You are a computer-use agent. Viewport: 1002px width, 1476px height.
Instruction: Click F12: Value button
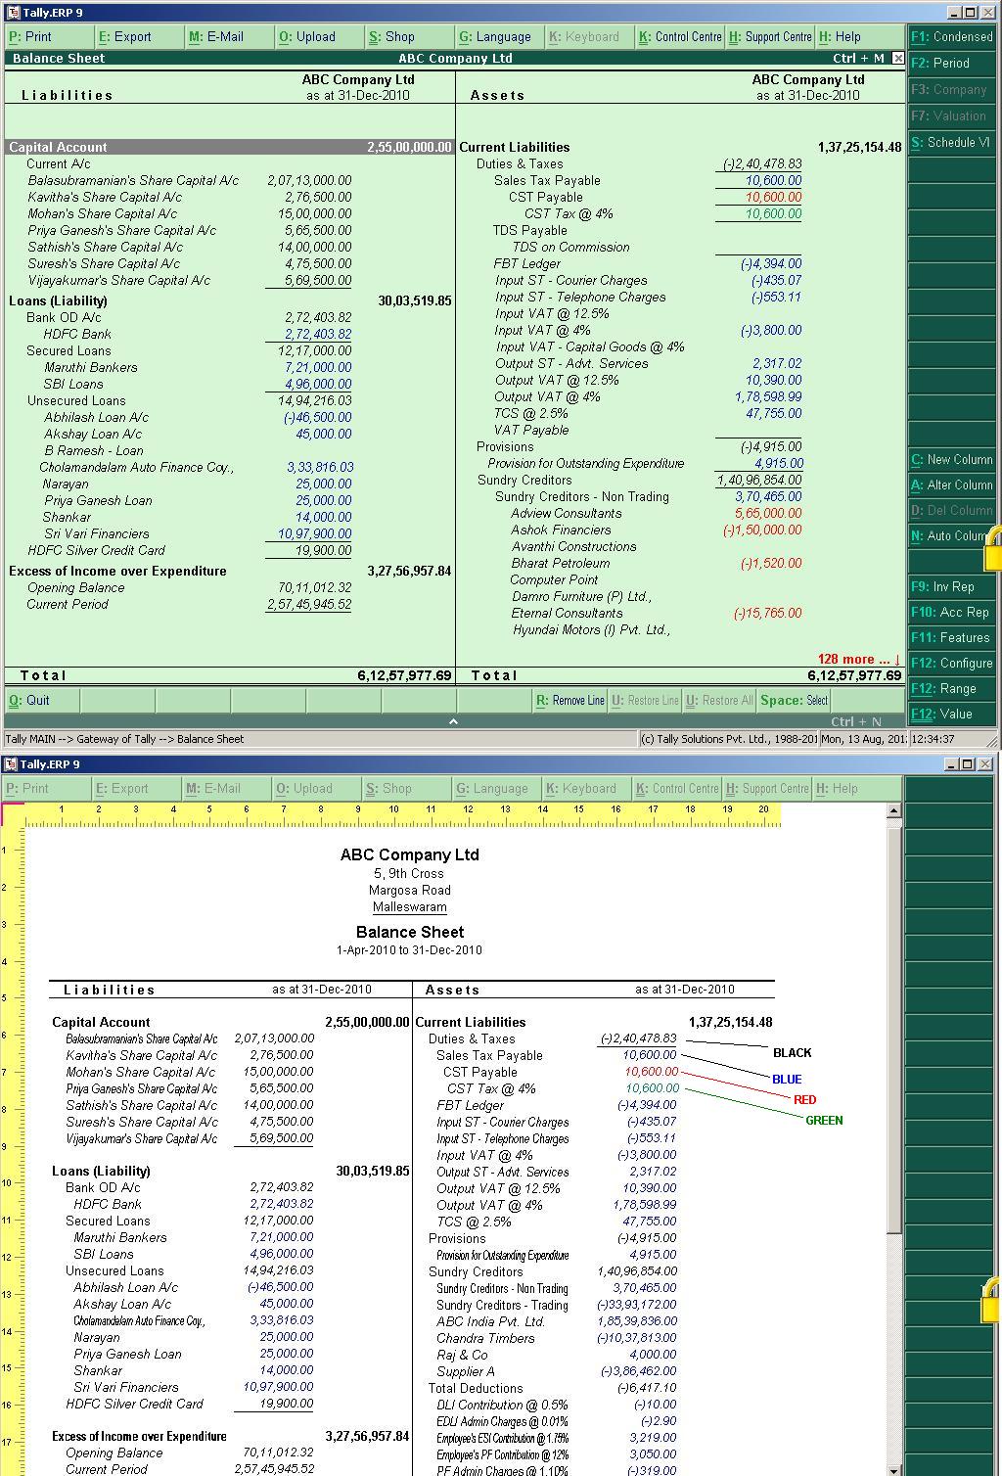click(x=951, y=714)
